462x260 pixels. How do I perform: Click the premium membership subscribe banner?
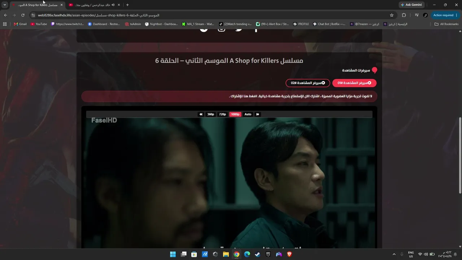tap(229, 96)
